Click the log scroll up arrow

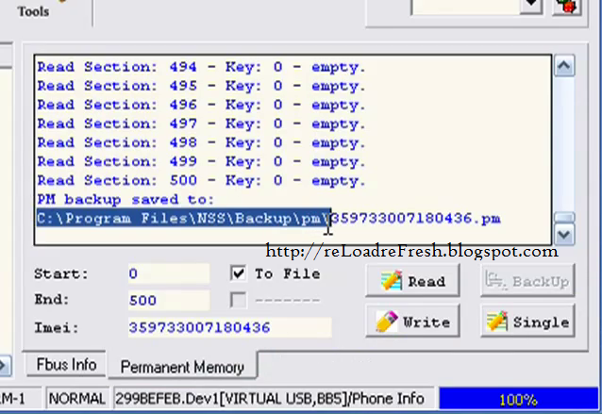[x=564, y=66]
